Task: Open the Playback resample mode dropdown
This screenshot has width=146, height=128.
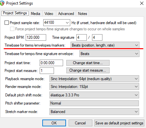Action: 94,79
